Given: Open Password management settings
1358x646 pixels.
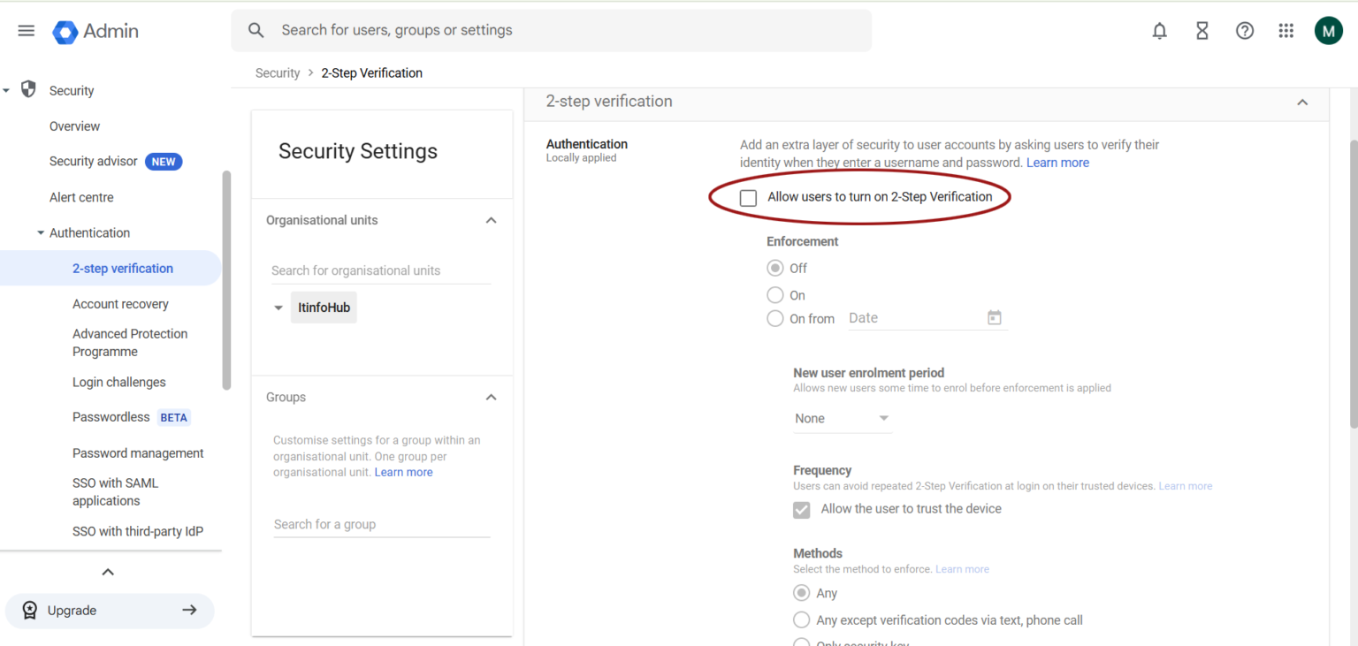Looking at the screenshot, I should (138, 452).
